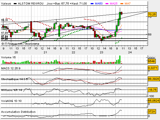Select the 'ALSTOM REGROU' title text
Screen dimensions: 160x120
tap(31, 4)
